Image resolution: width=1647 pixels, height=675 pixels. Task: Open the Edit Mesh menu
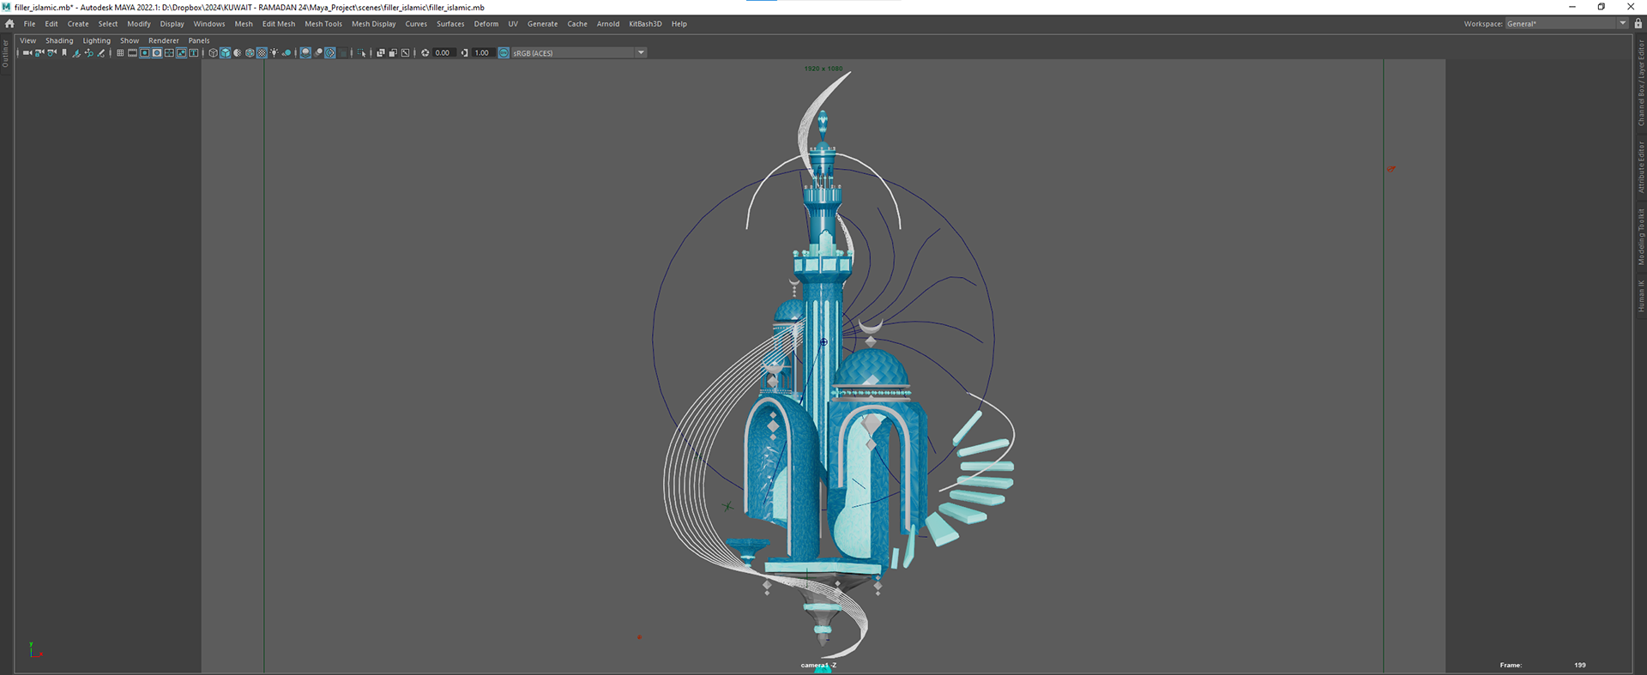tap(279, 24)
